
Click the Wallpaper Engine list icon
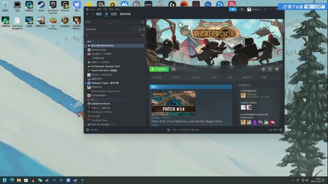pos(89,83)
